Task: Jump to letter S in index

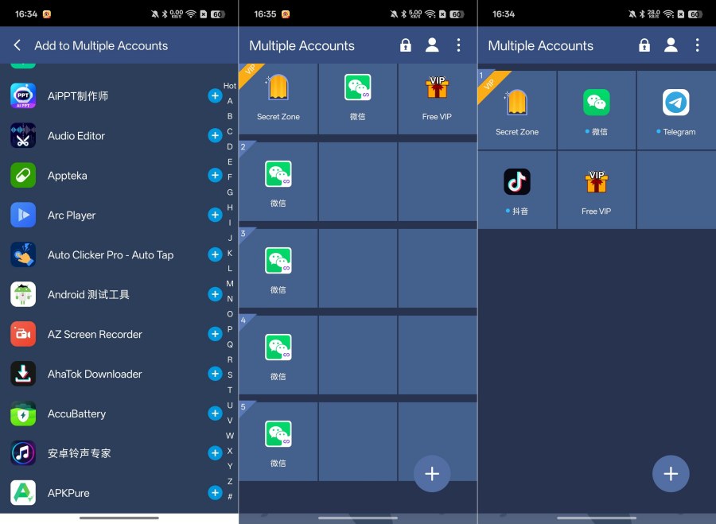Action: pyautogui.click(x=230, y=375)
